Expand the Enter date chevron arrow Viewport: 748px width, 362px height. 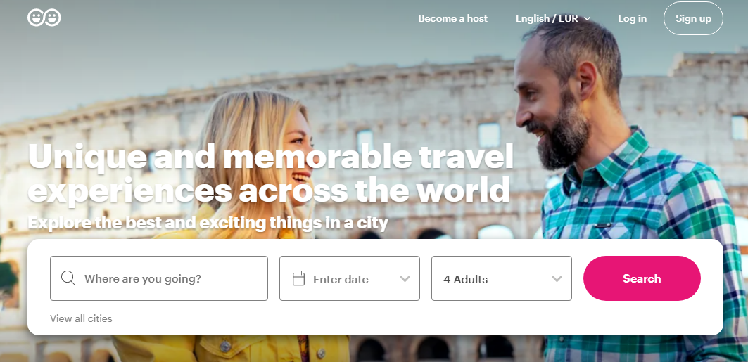pyautogui.click(x=405, y=278)
